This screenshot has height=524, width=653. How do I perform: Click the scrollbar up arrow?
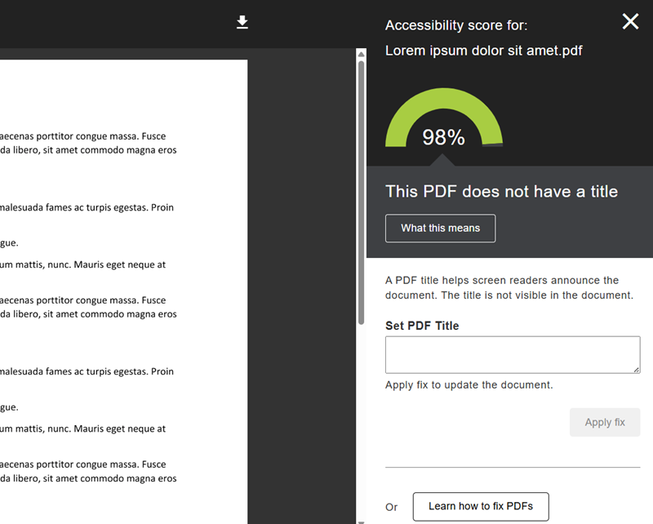(361, 55)
